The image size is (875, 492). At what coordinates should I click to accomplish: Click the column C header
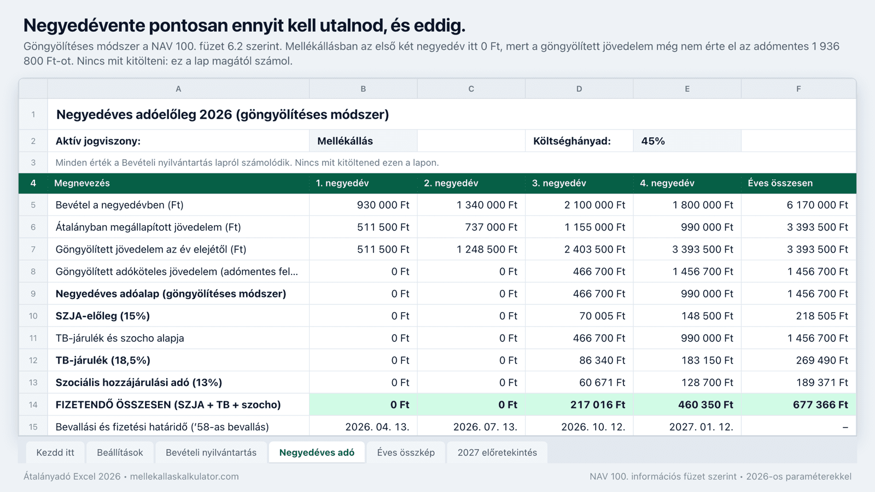[x=471, y=89]
